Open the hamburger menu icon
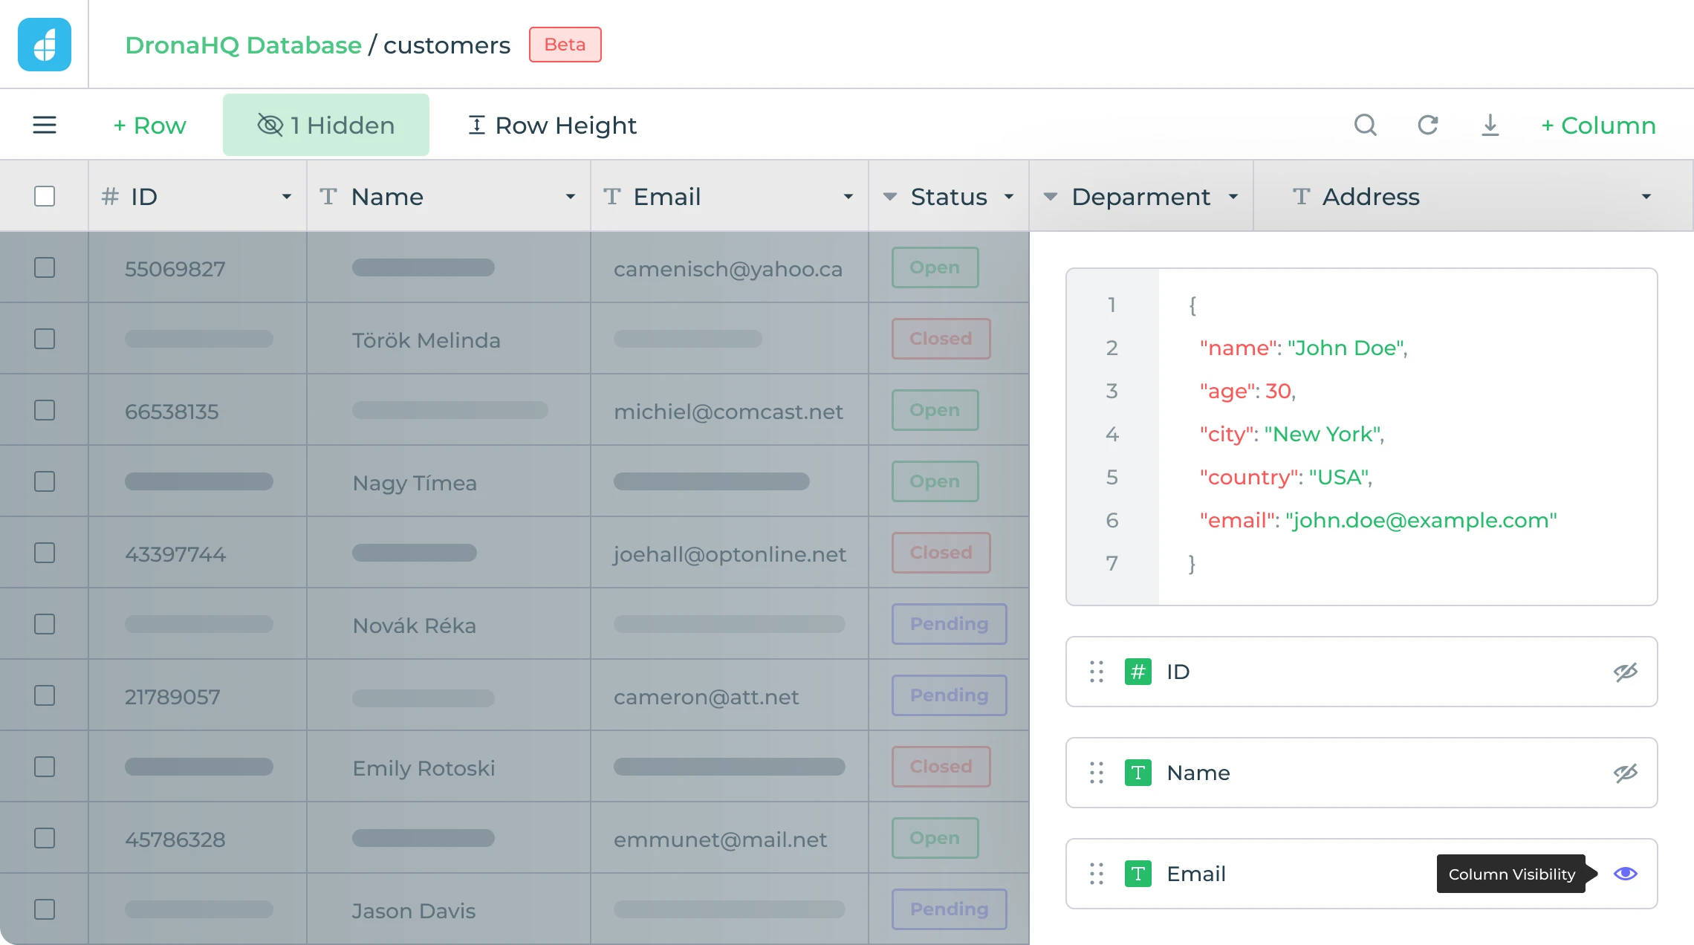 (45, 125)
